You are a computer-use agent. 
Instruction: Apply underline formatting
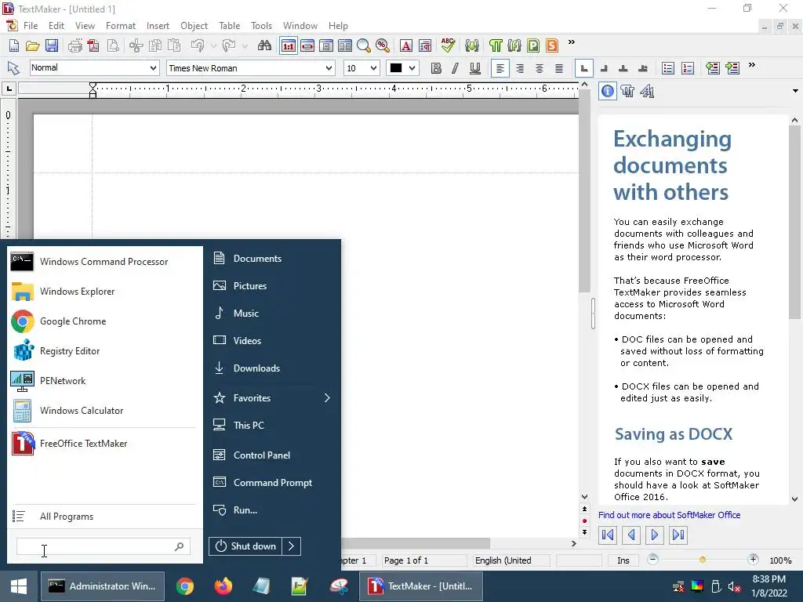[x=475, y=68]
